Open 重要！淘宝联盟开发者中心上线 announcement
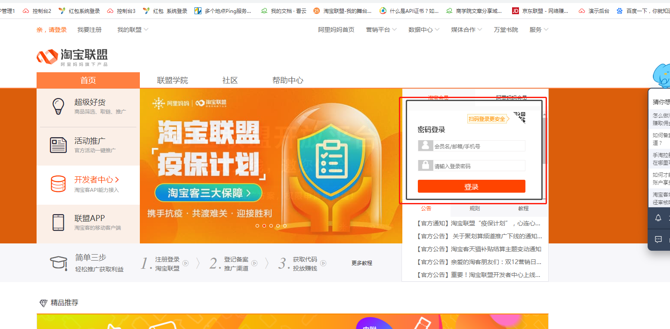Screen dimensions: 670x329 tap(479, 275)
